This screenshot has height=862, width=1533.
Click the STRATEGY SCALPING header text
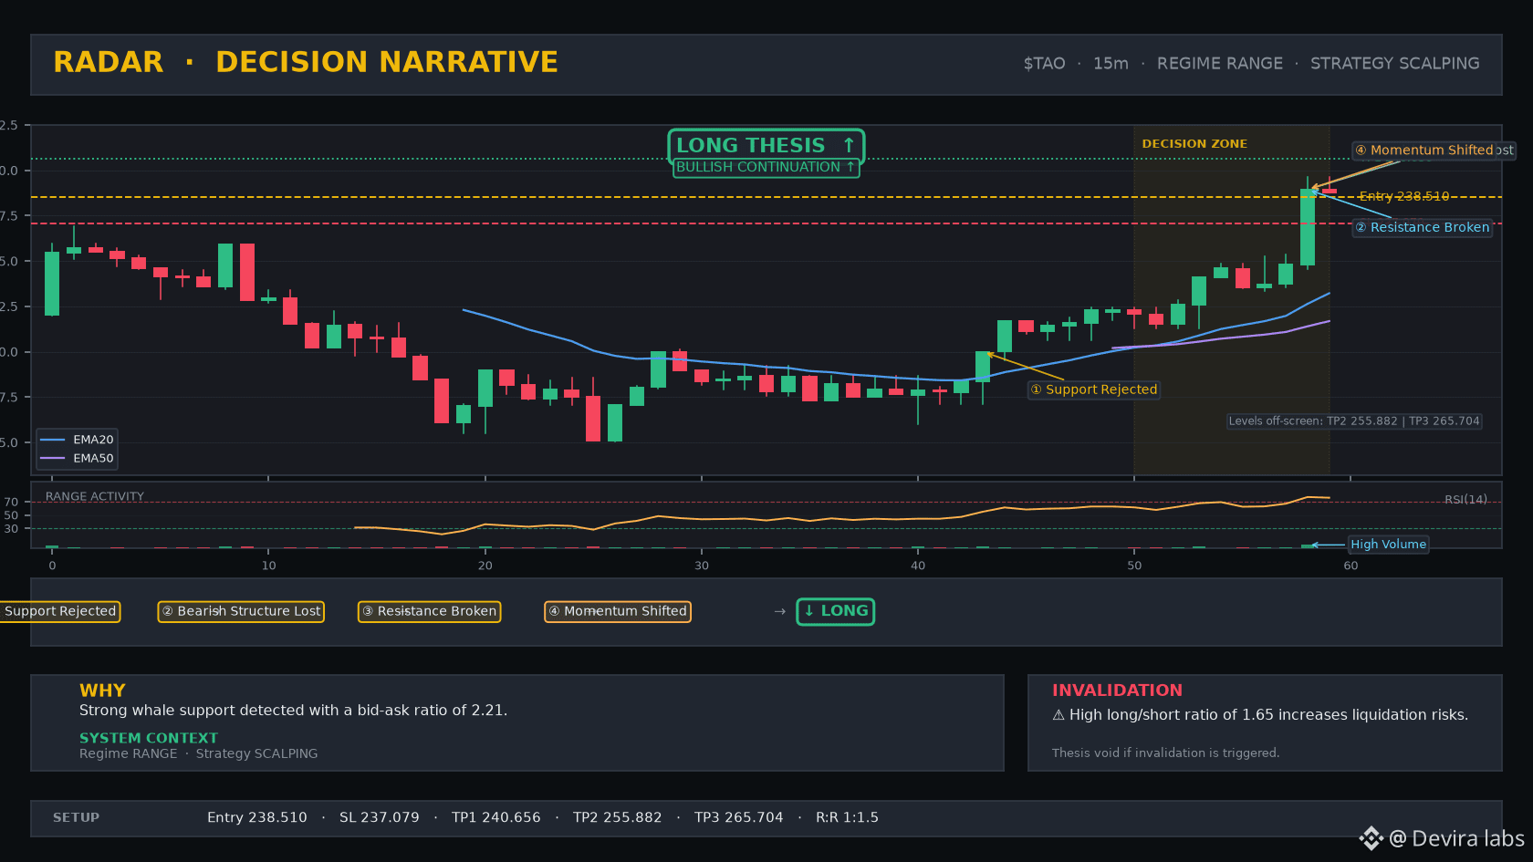[x=1395, y=64]
